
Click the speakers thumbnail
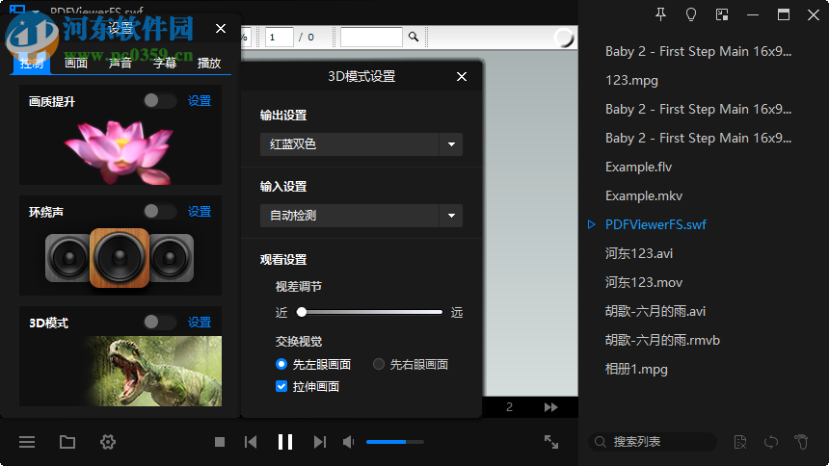(120, 258)
